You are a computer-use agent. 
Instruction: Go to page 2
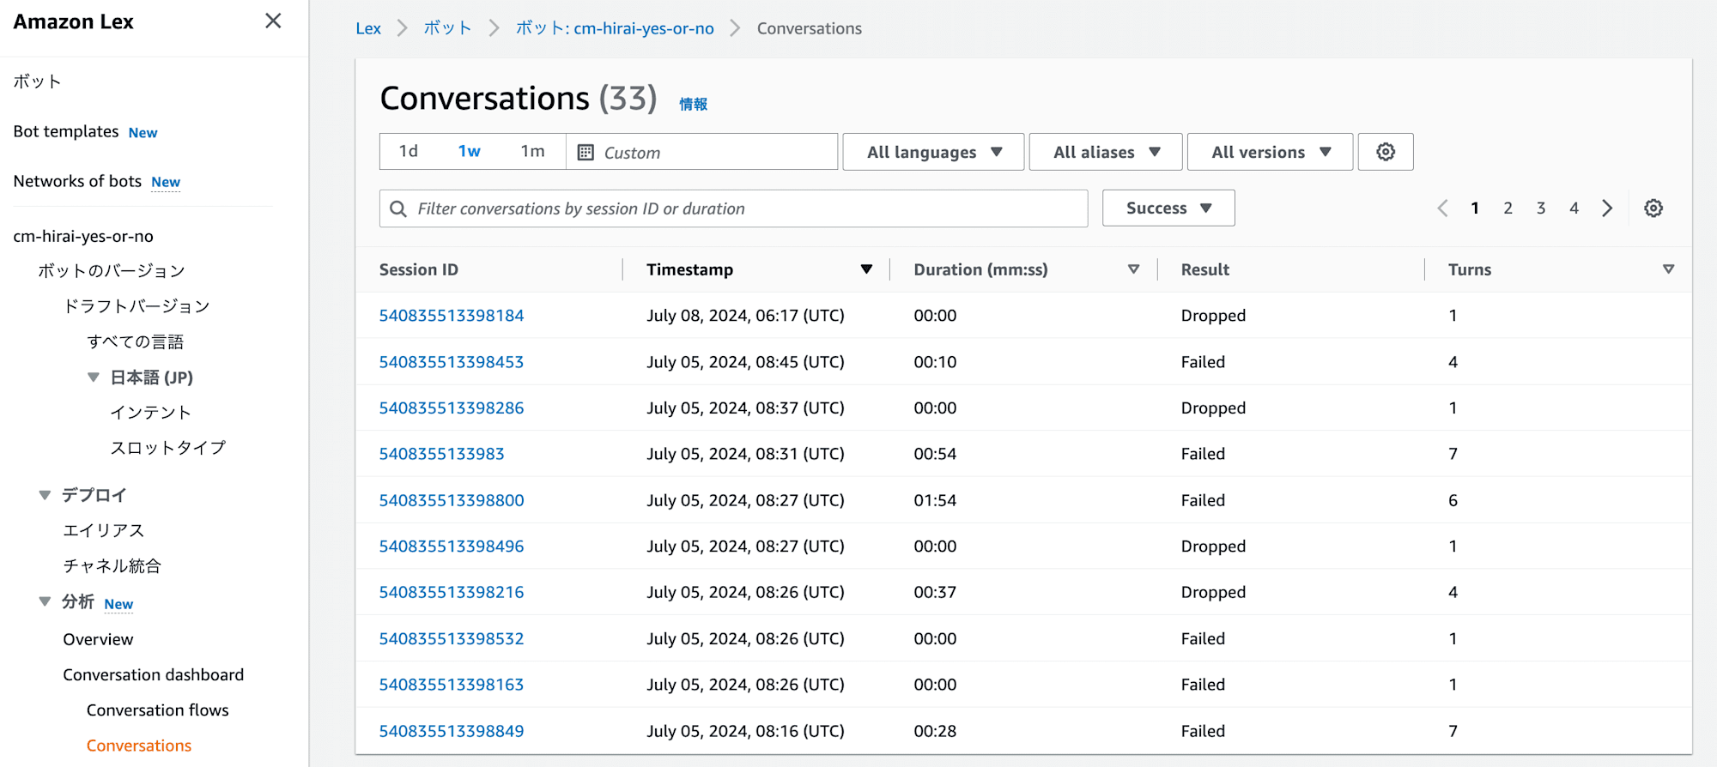[1508, 208]
